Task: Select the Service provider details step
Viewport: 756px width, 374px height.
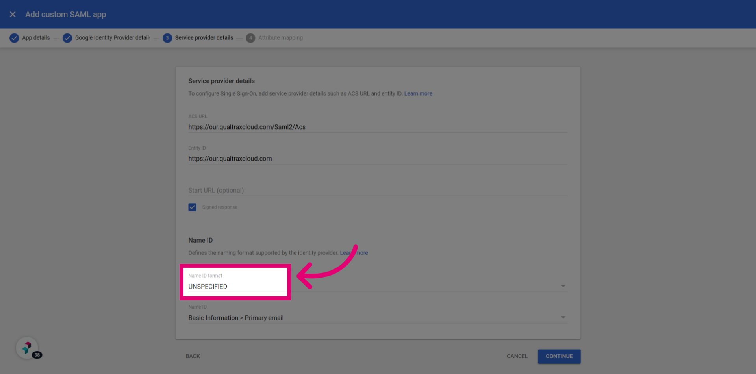Action: coord(204,38)
